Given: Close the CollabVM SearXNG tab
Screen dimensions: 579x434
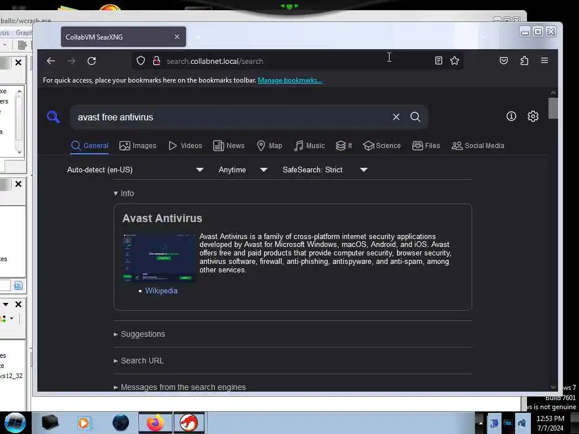Looking at the screenshot, I should [x=177, y=37].
